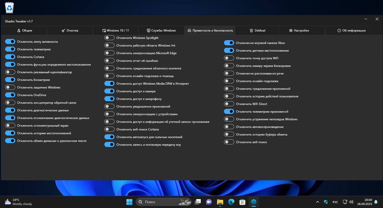383x208 pixels.
Task: Toggle Отключить доступ к микрофону switch
Action: (x=109, y=99)
